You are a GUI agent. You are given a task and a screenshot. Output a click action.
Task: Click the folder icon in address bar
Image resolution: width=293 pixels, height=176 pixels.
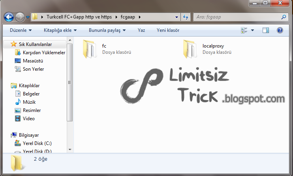tap(35, 17)
